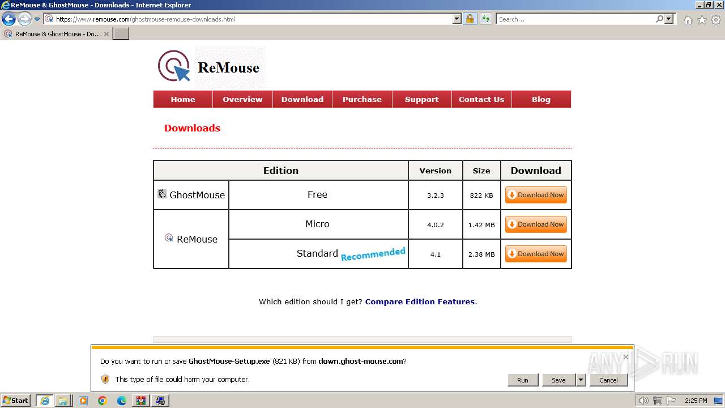
Task: Click the Home icon in IE
Action: pos(688,20)
